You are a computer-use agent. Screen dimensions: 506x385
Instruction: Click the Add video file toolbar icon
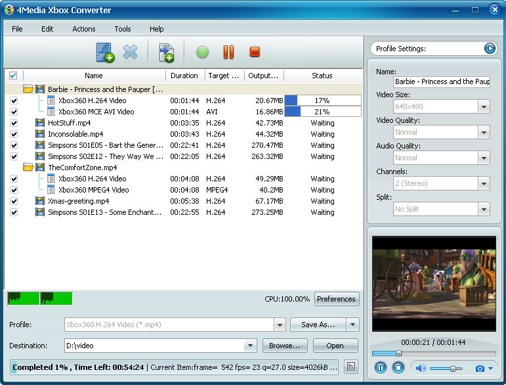105,53
